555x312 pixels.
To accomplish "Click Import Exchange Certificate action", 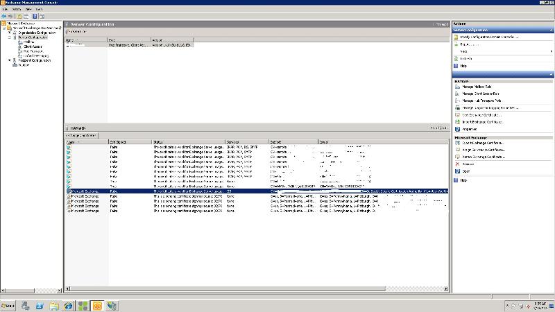I will (x=482, y=122).
